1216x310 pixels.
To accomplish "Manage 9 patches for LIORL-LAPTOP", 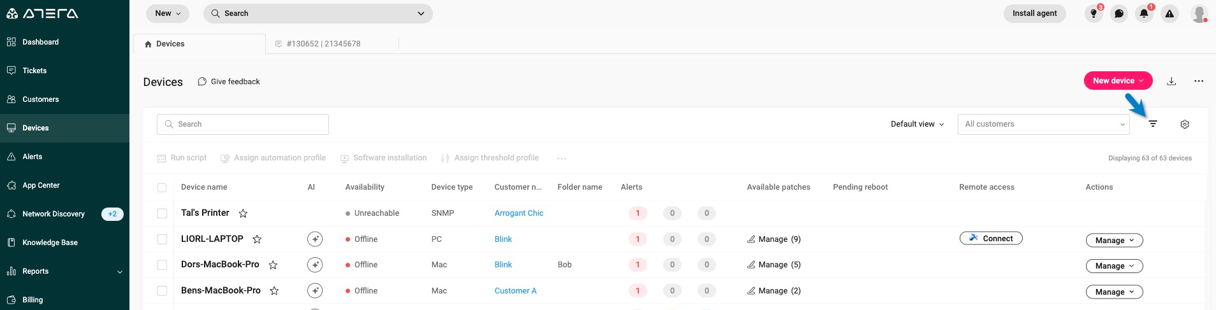I will tap(773, 239).
